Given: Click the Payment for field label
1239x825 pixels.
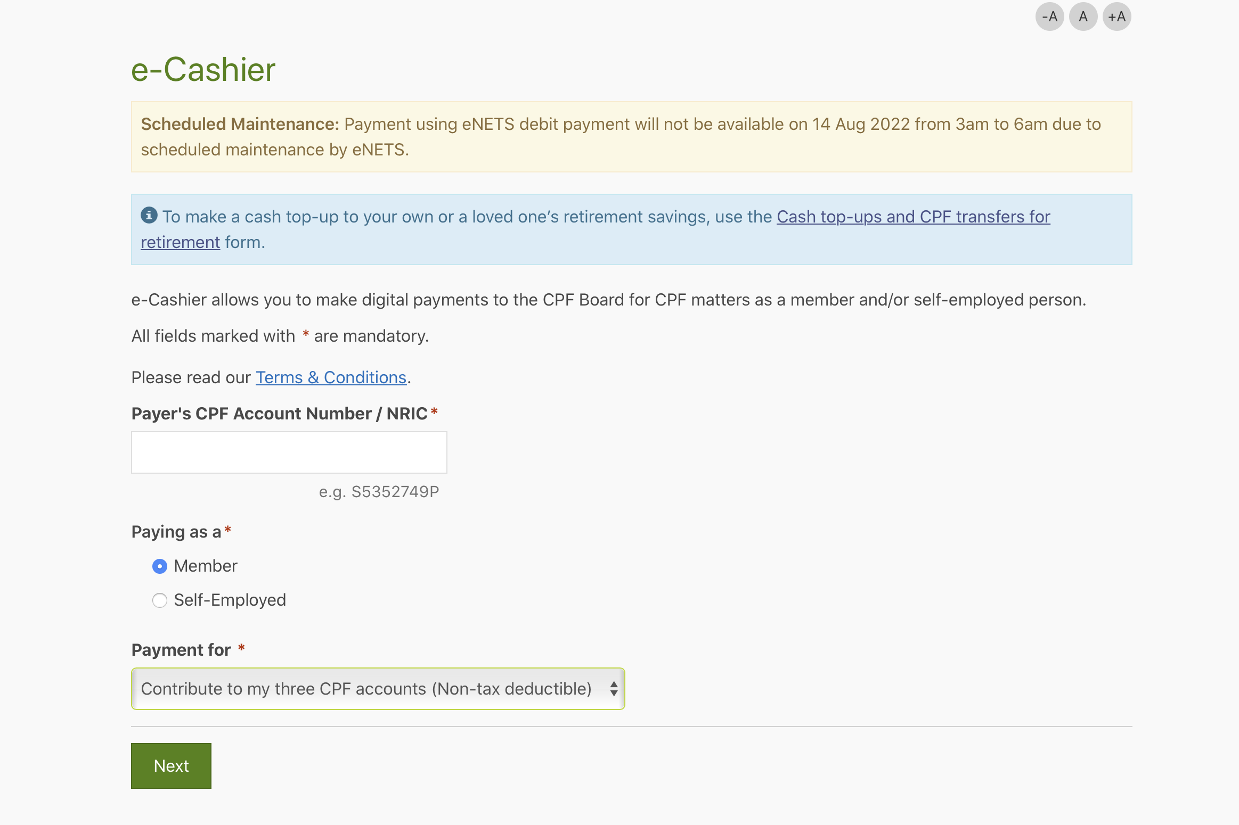Looking at the screenshot, I should 181,650.
